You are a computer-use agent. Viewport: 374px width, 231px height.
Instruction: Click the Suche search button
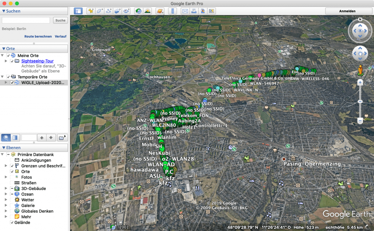[x=60, y=20]
